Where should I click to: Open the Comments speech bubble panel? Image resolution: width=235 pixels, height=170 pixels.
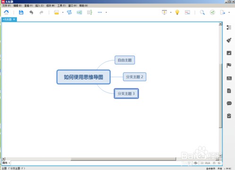coord(229,103)
